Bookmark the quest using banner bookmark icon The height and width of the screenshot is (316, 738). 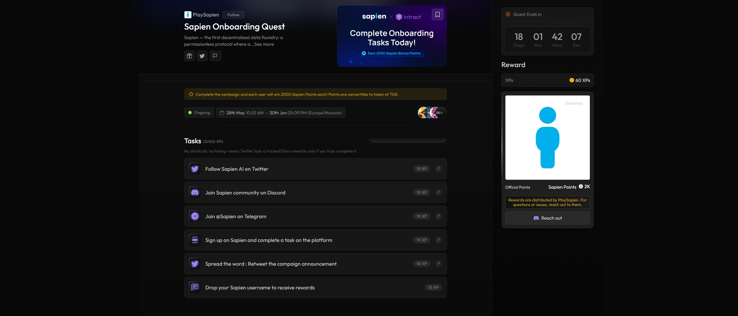coord(438,14)
